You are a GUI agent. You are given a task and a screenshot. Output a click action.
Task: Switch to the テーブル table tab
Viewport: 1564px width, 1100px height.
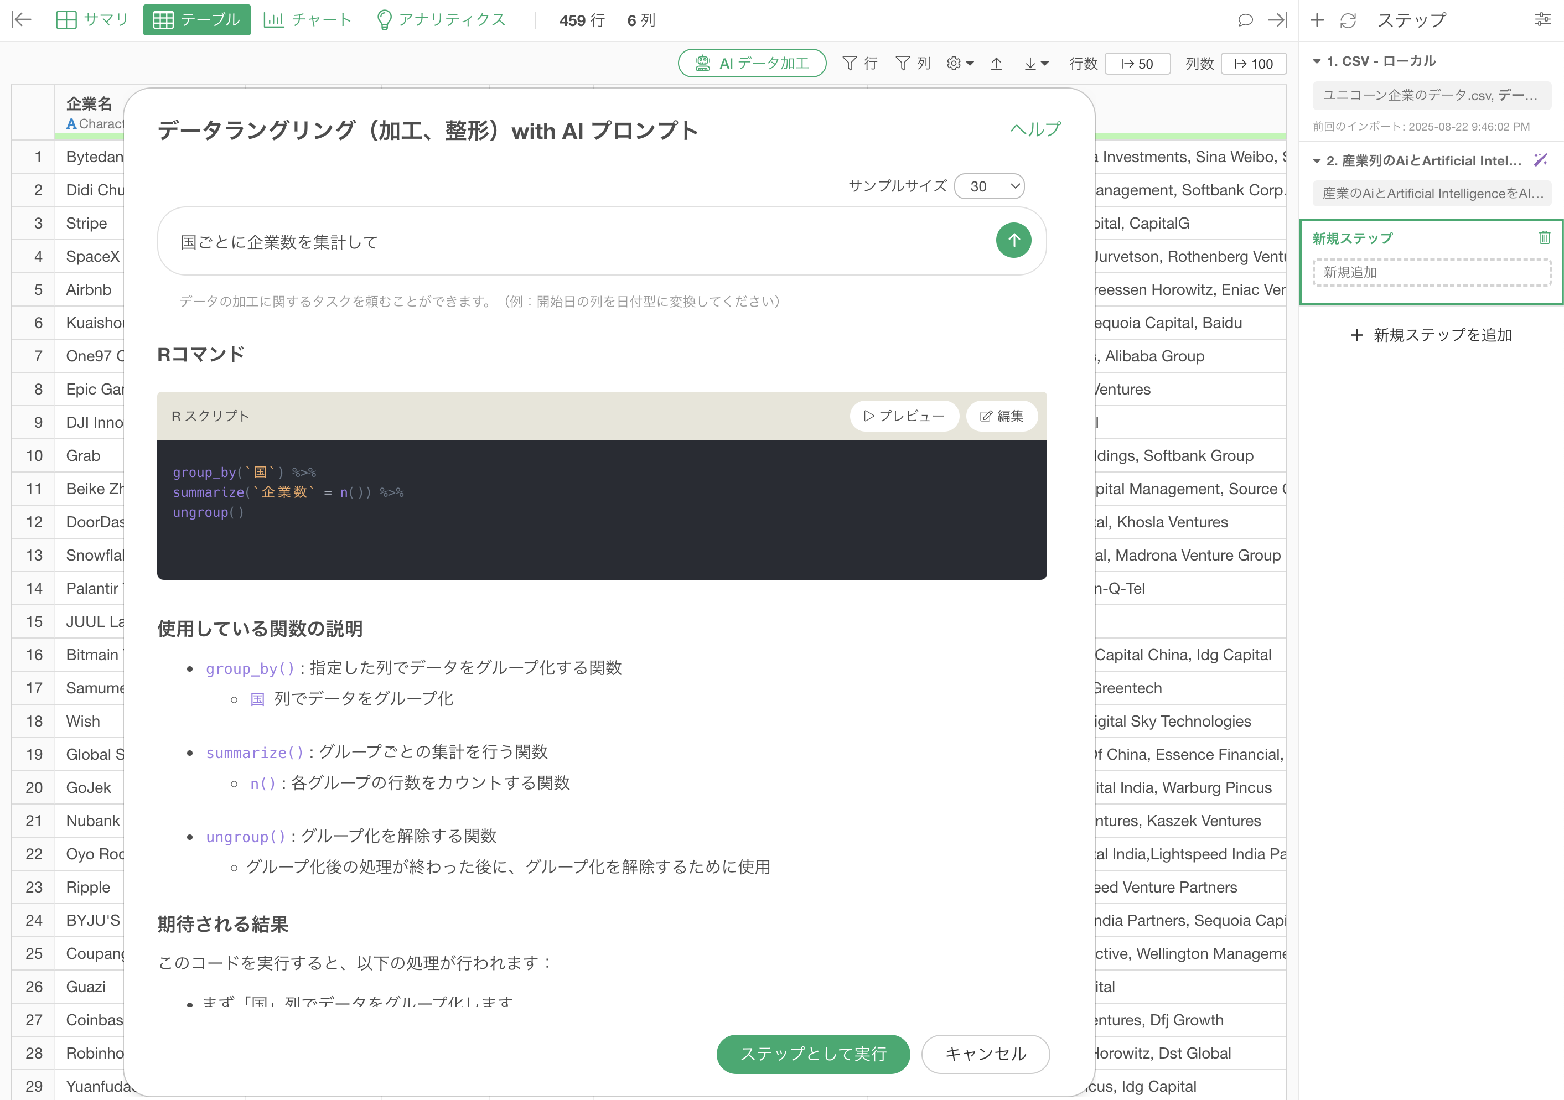(196, 20)
